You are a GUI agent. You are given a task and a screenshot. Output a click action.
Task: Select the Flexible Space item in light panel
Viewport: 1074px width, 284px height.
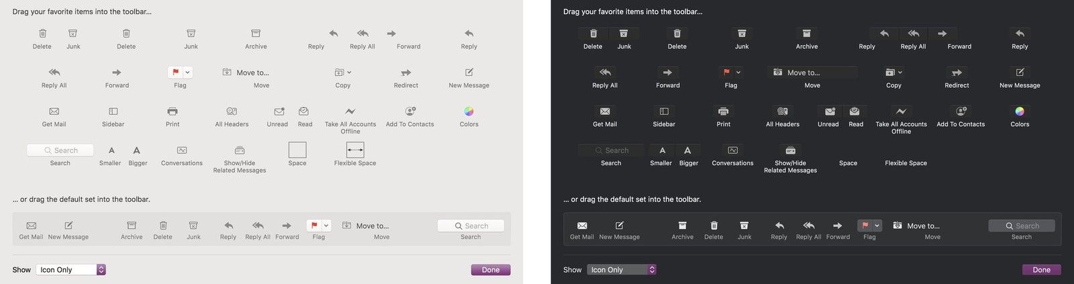[x=355, y=150]
